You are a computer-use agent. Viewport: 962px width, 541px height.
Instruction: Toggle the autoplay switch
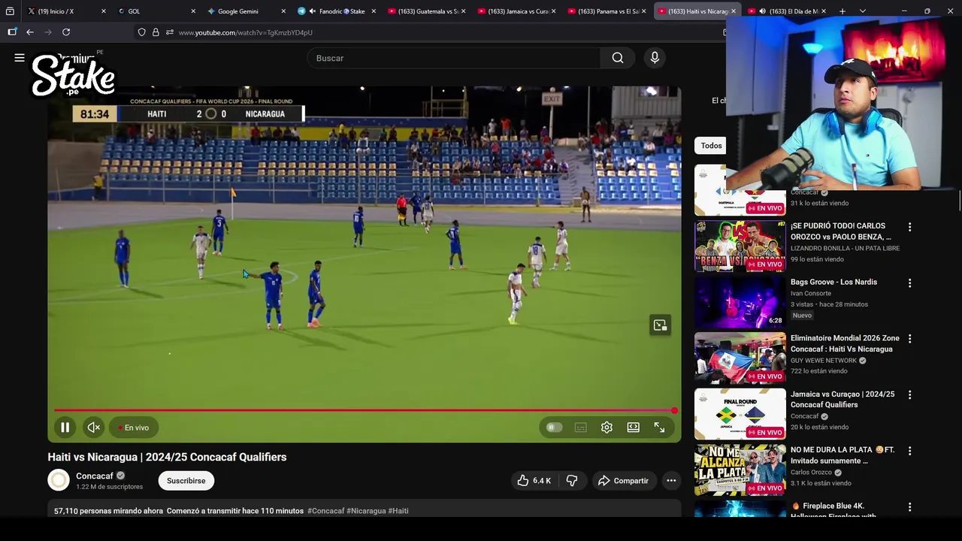pos(554,428)
